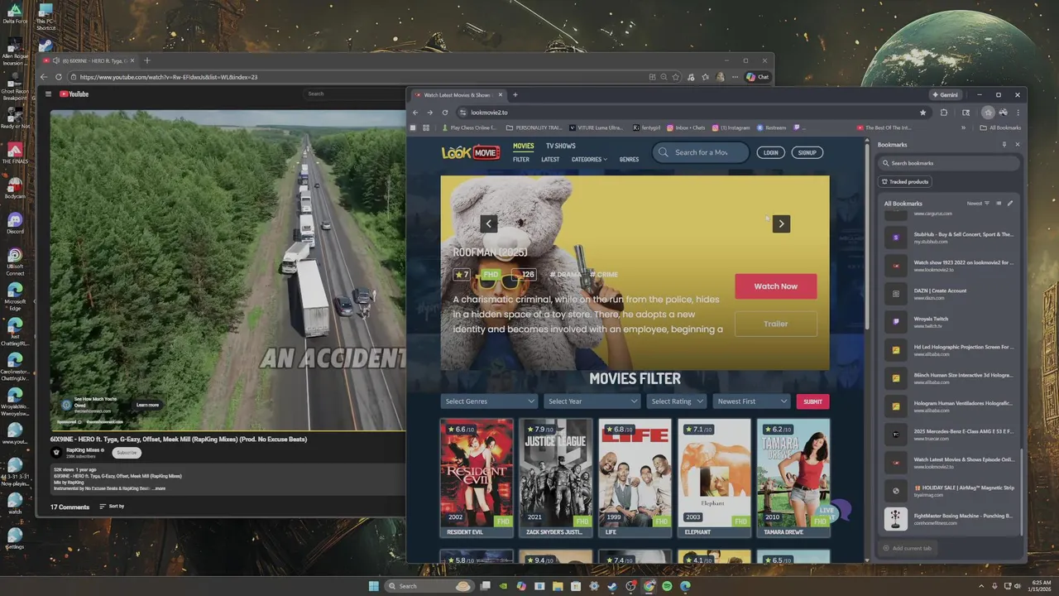This screenshot has height=596, width=1059.
Task: Open extensions puzzle icon in lookmovie browser
Action: [x=943, y=113]
